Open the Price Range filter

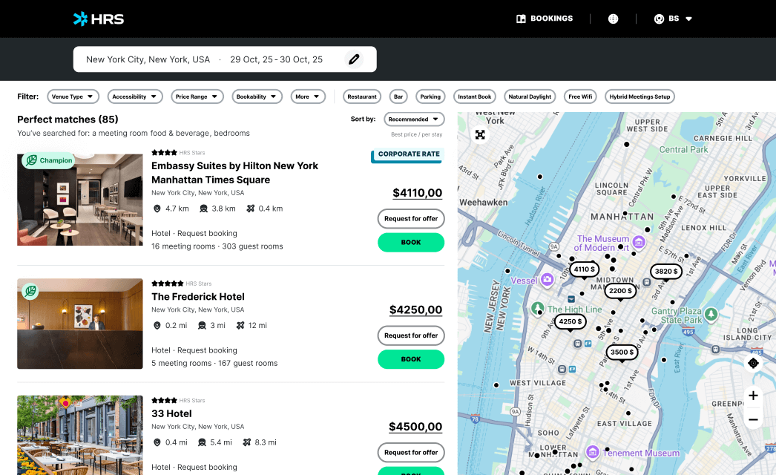(197, 96)
